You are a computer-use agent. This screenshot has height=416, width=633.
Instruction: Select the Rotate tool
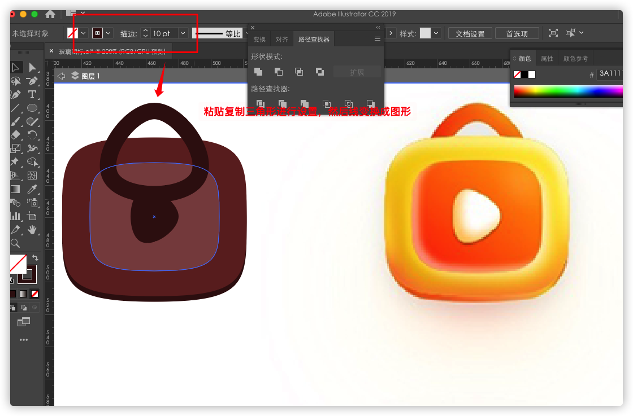pyautogui.click(x=32, y=135)
